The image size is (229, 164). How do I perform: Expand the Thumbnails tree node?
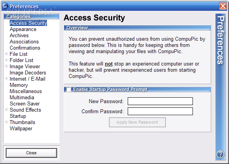pos(6,122)
